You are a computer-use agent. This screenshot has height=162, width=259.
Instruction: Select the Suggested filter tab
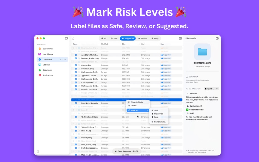(128, 38)
